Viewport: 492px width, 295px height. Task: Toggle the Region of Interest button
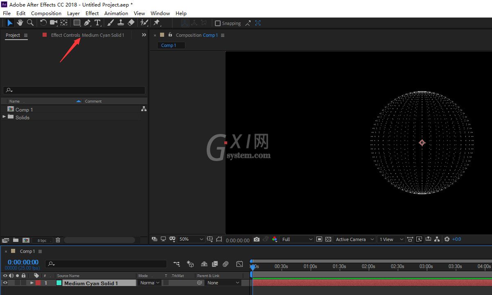click(319, 239)
